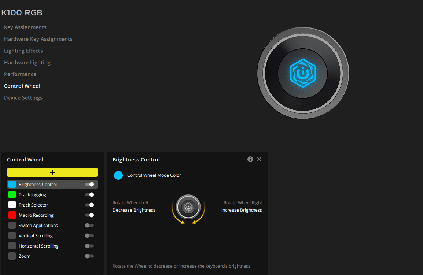Click the green Track Jogging color square
Viewport: 423px width, 275px height.
click(12, 195)
